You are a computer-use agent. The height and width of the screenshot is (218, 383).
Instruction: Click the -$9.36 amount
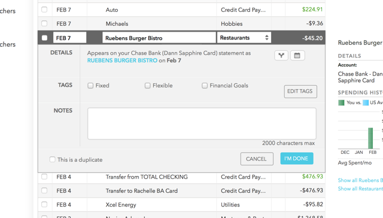(x=315, y=23)
